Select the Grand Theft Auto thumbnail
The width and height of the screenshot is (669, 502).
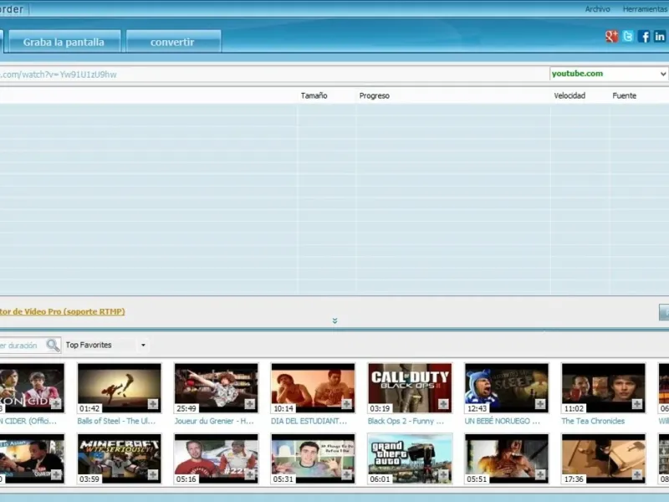[x=410, y=458]
